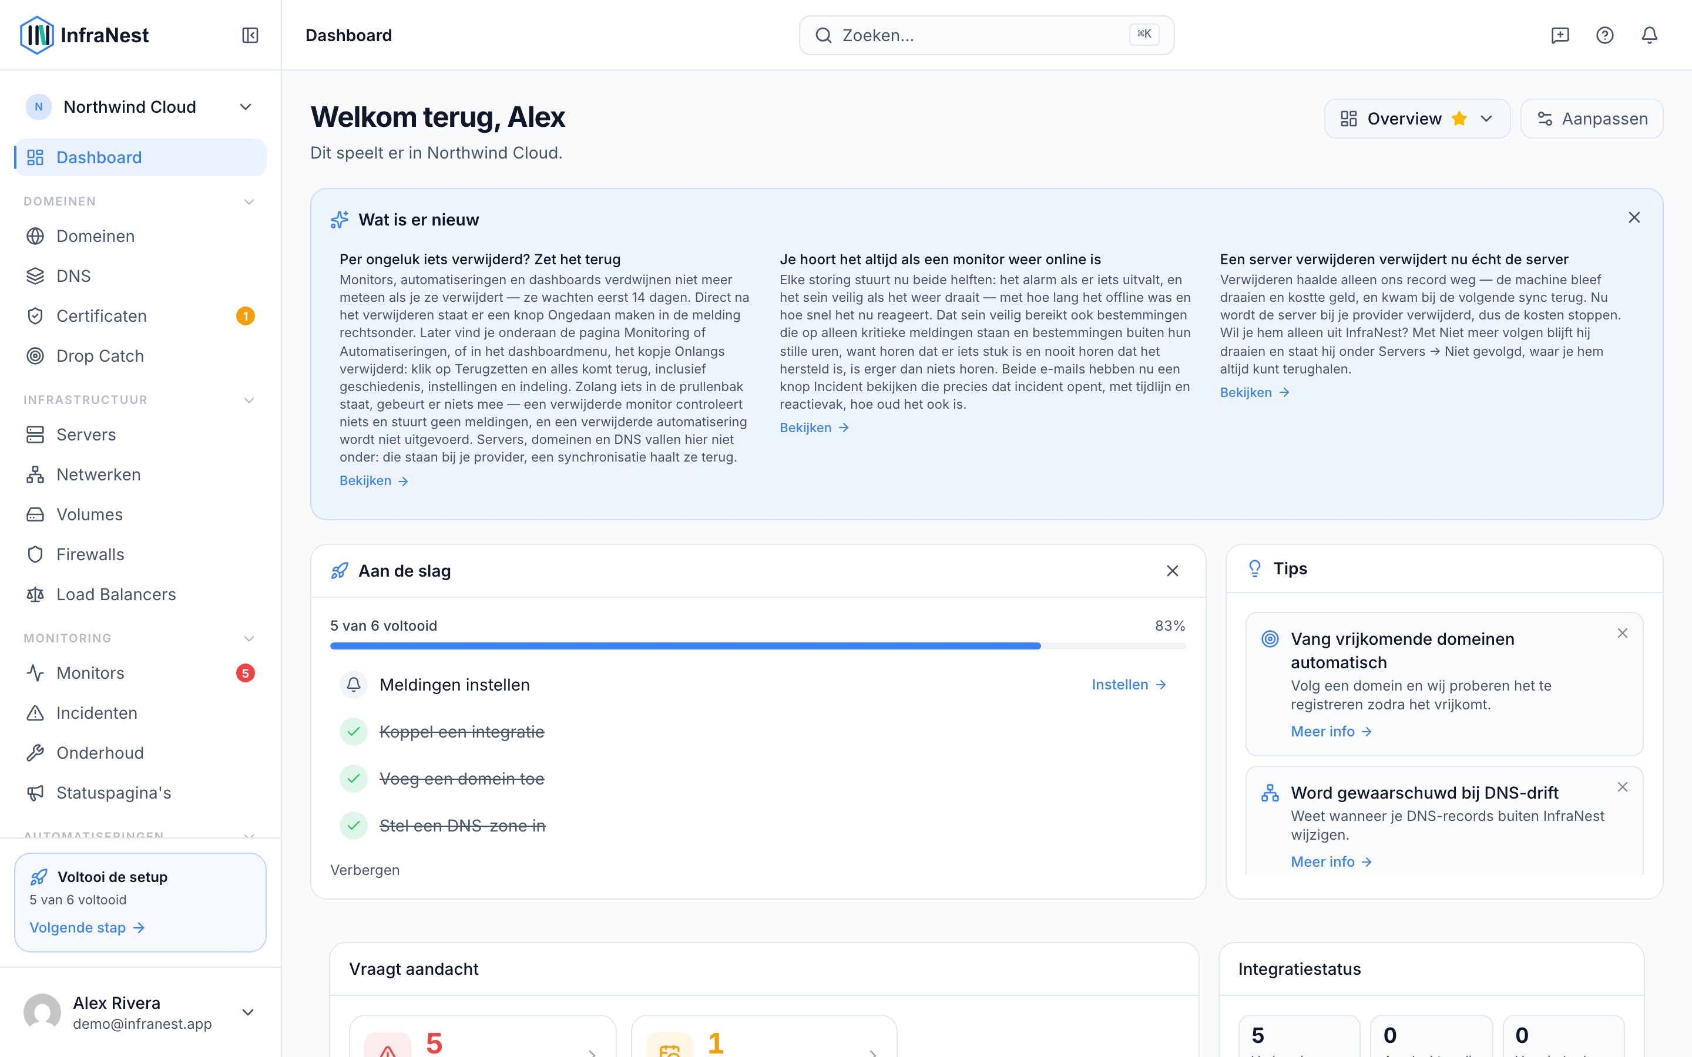The height and width of the screenshot is (1057, 1692).
Task: Toggle the Stel een DNS-zone in checkmark
Action: coord(354,826)
